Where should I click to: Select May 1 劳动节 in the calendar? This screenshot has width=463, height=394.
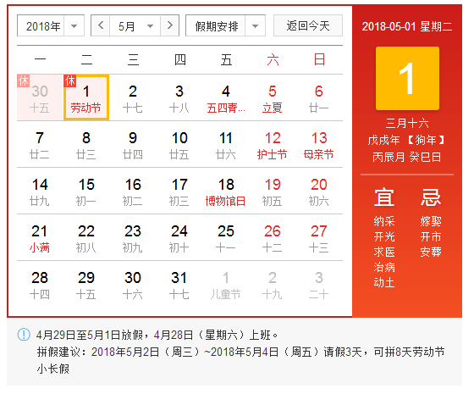point(86,97)
